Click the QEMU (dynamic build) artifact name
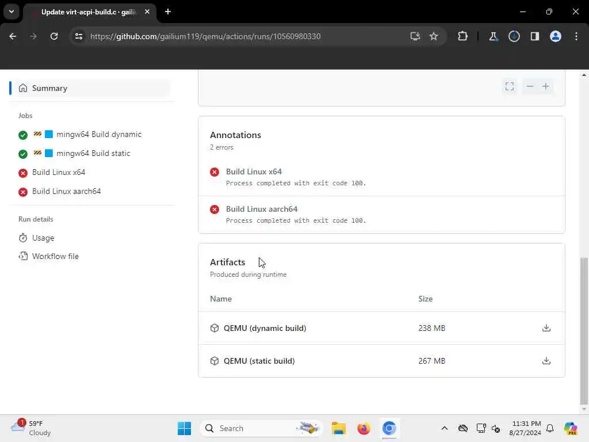Viewport: 589px width, 442px height. (x=265, y=328)
